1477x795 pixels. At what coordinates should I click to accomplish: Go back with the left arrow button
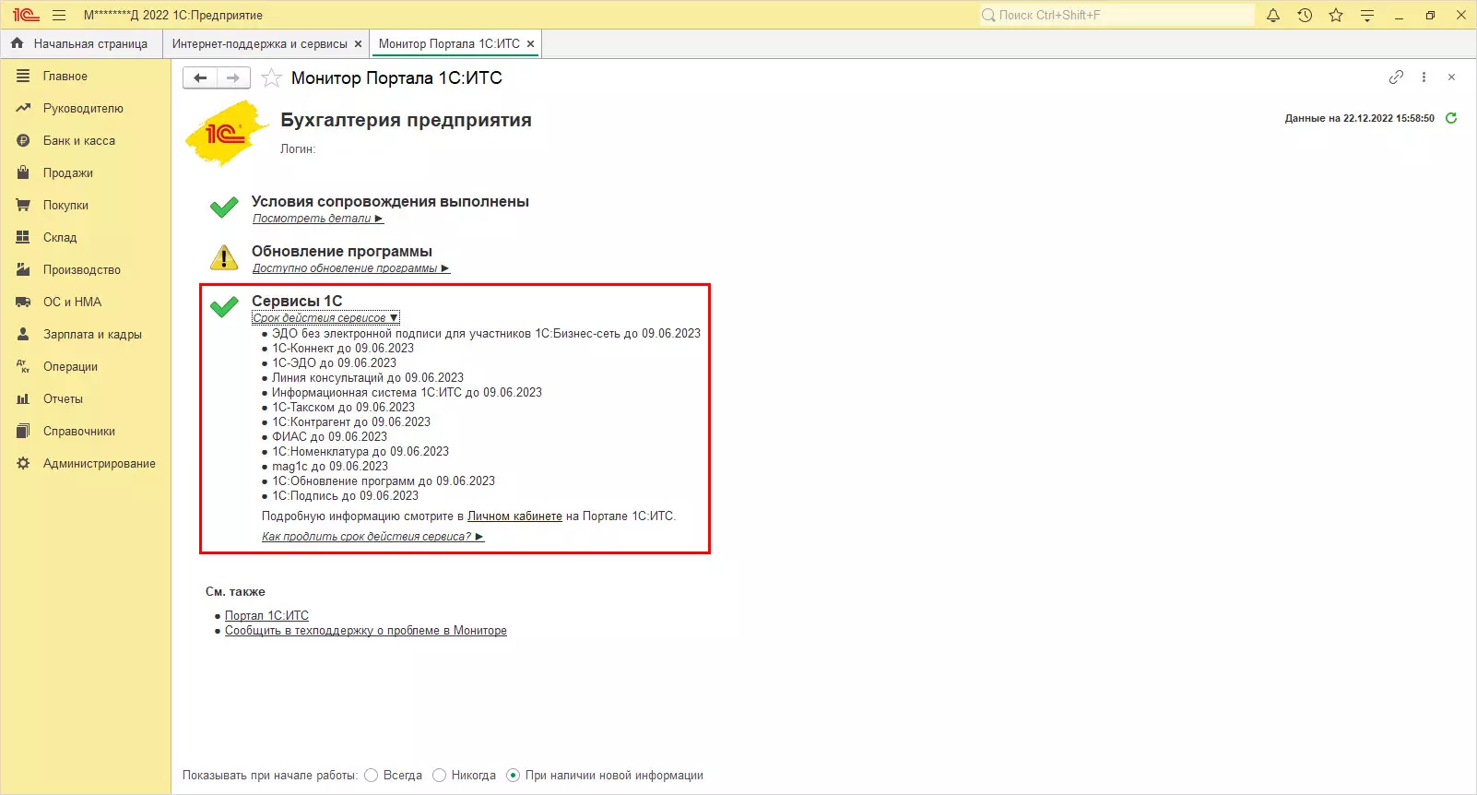[200, 78]
